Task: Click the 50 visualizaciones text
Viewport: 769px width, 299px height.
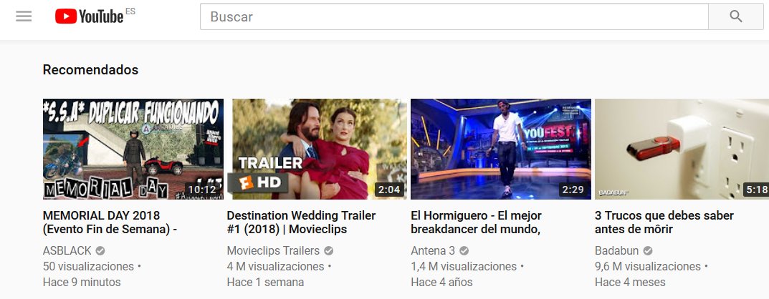Action: [x=88, y=267]
